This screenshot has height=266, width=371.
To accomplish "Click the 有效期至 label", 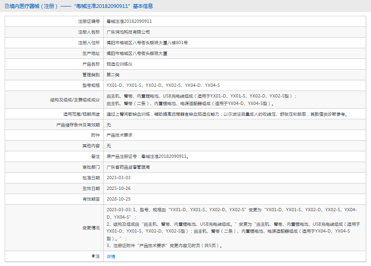I will 91,199.
